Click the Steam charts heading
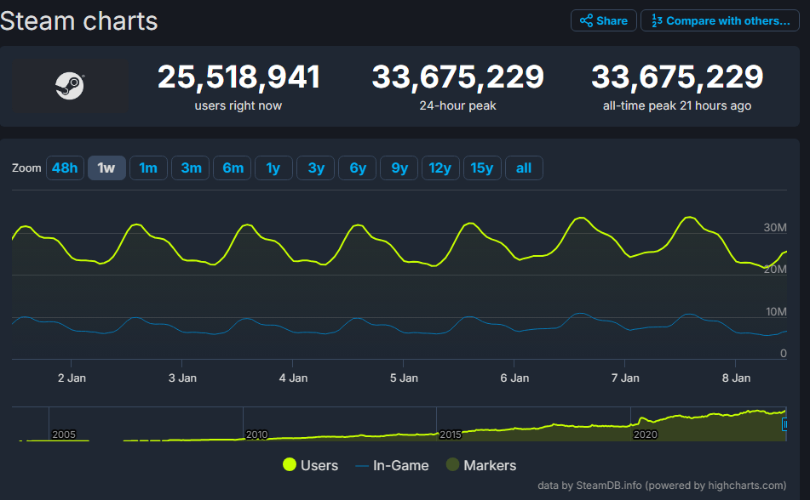The height and width of the screenshot is (500, 810). [x=78, y=21]
